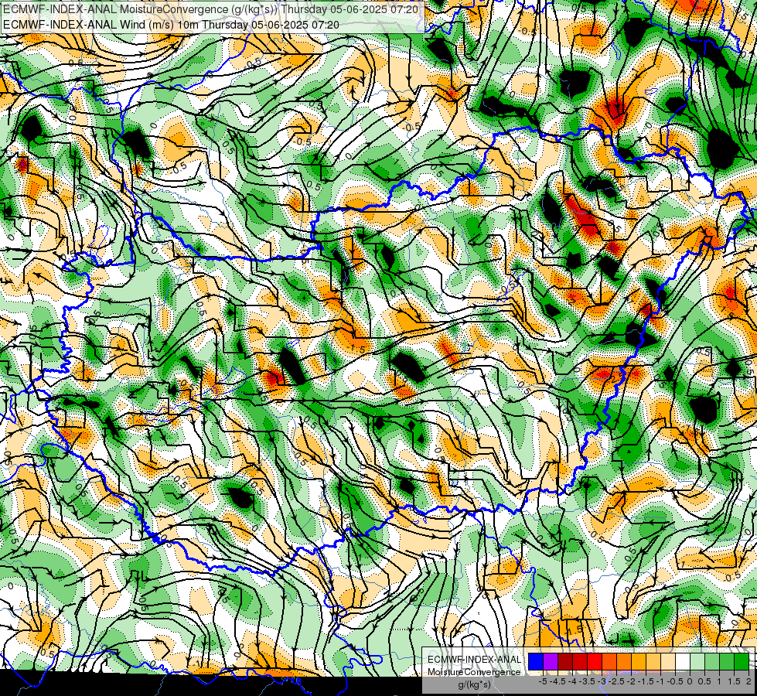Click the blue swatch in the legend
Screen dimensions: 757x696
click(536, 662)
